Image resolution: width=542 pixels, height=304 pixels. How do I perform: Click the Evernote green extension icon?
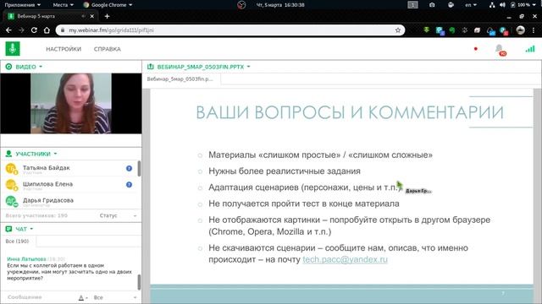point(451,30)
